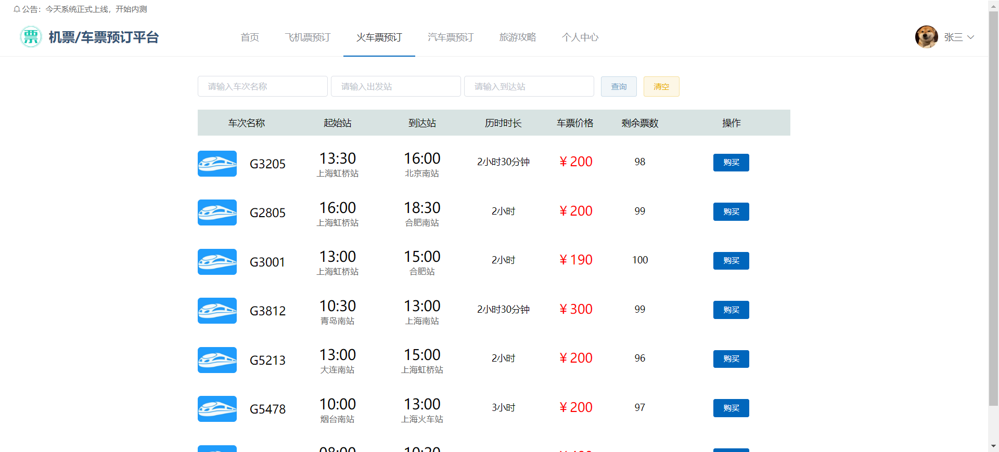Click the train icon for G5213
Screen dimensions: 999x452
217,360
